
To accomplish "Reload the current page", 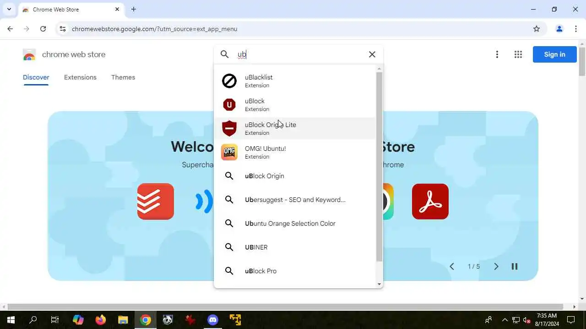I will (x=43, y=29).
